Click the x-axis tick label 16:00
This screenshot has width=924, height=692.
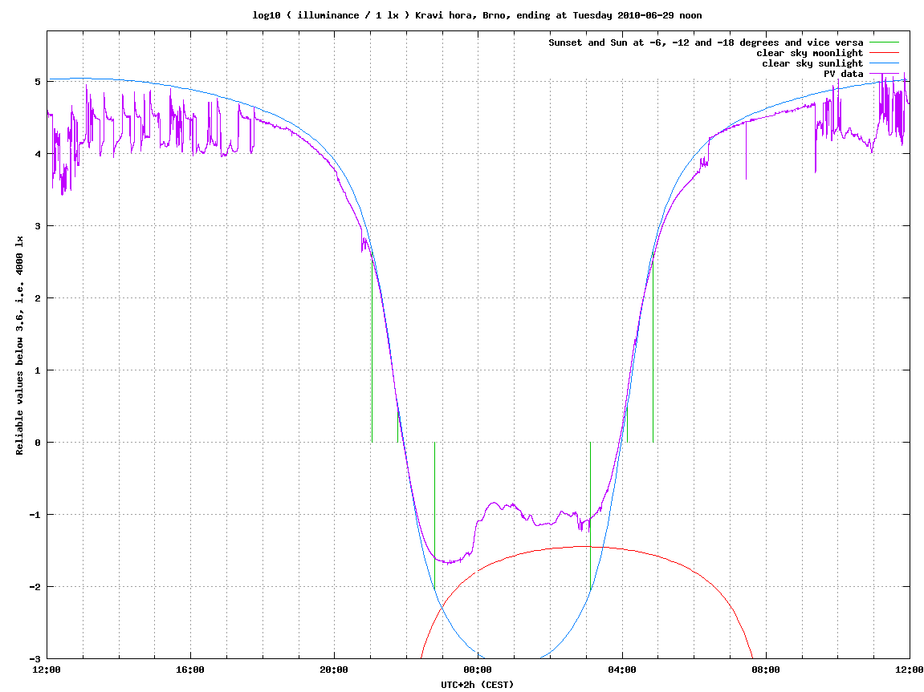[x=190, y=670]
